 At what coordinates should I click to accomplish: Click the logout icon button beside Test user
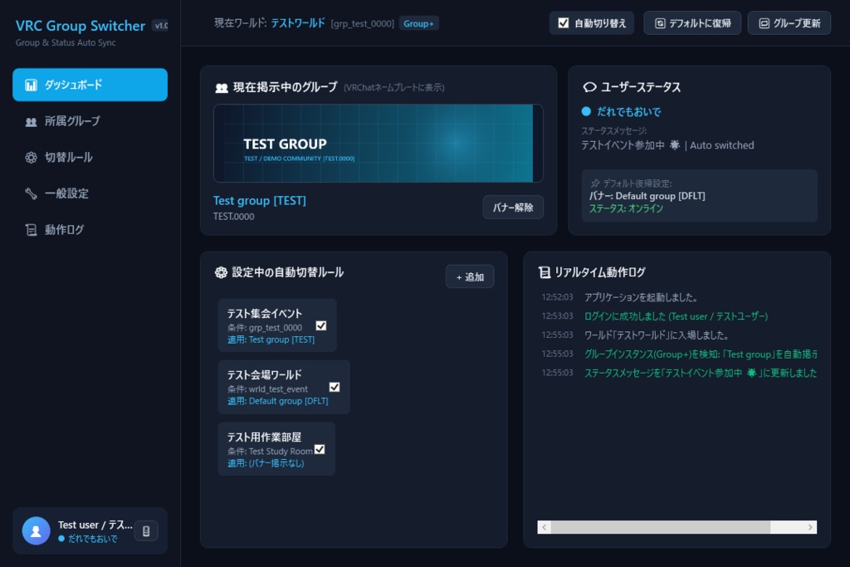click(x=146, y=531)
